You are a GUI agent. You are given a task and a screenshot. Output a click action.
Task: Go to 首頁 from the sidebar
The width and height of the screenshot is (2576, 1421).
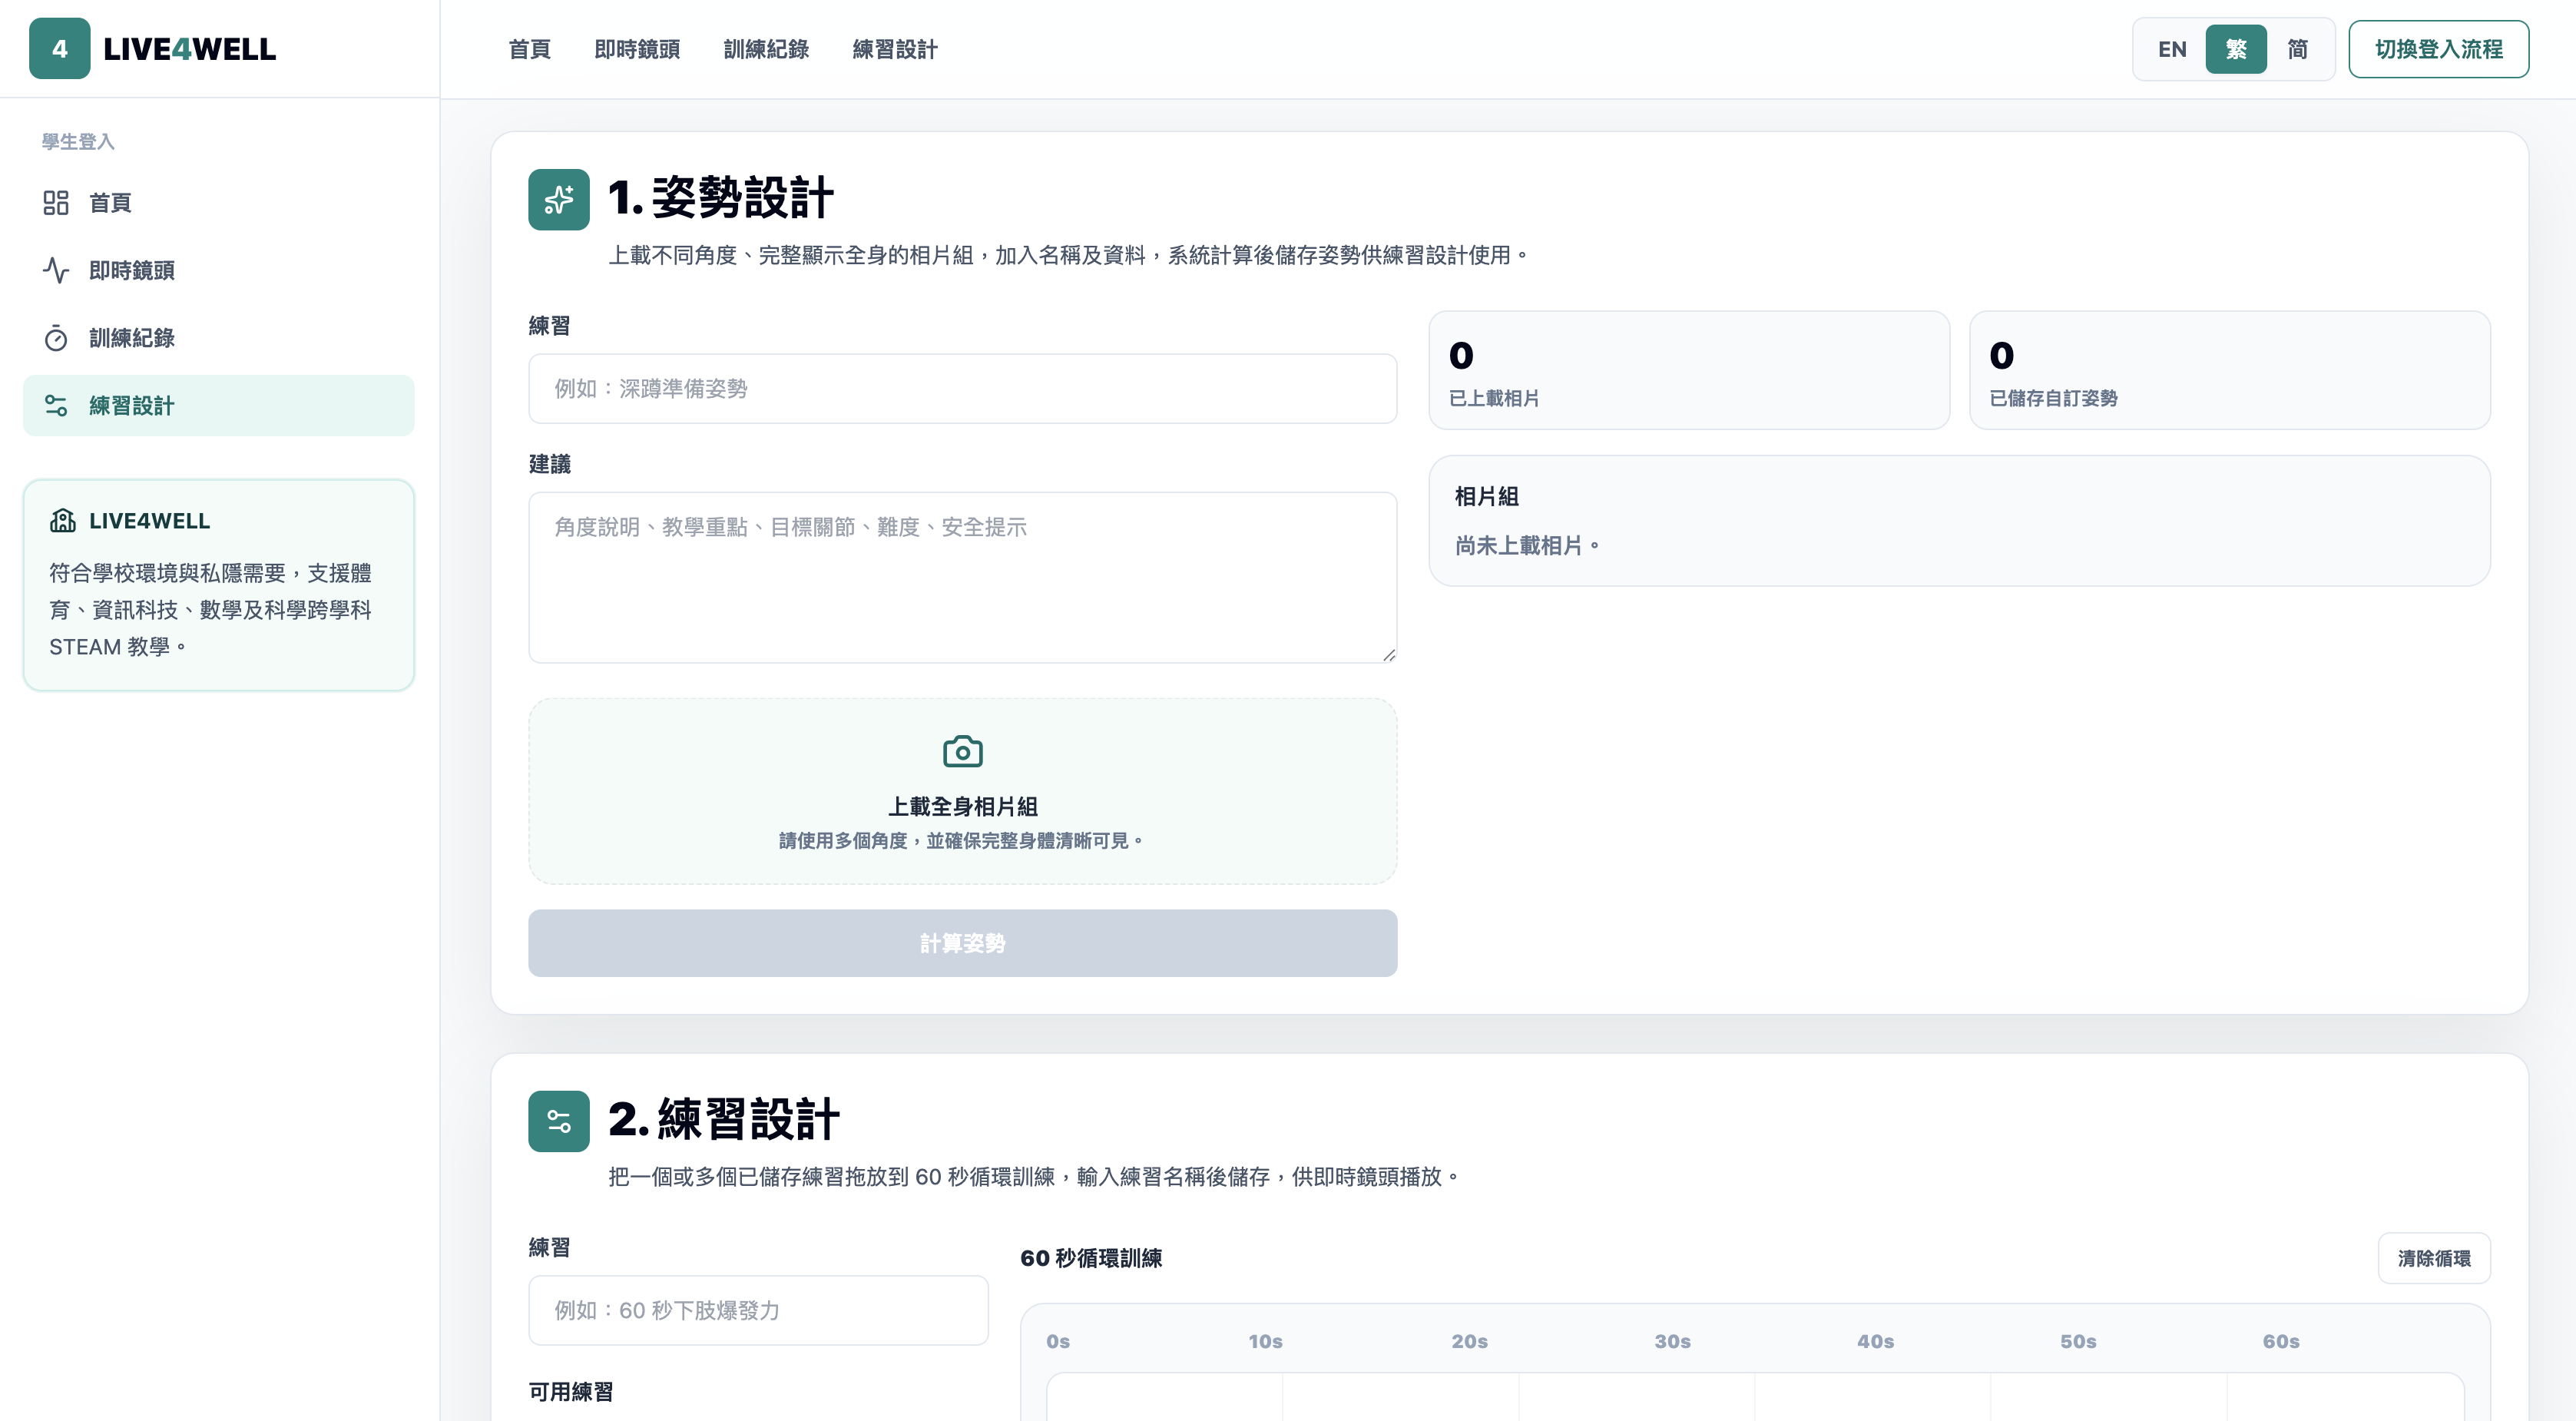[x=219, y=203]
